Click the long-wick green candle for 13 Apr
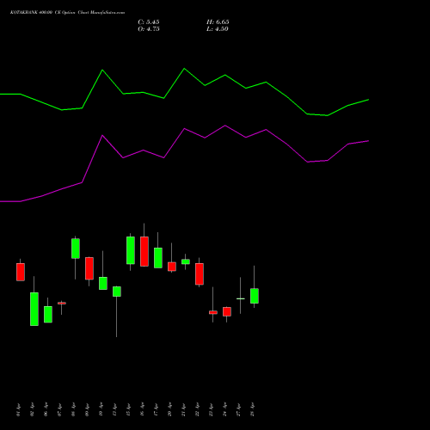The height and width of the screenshot is (430, 430). click(x=117, y=292)
